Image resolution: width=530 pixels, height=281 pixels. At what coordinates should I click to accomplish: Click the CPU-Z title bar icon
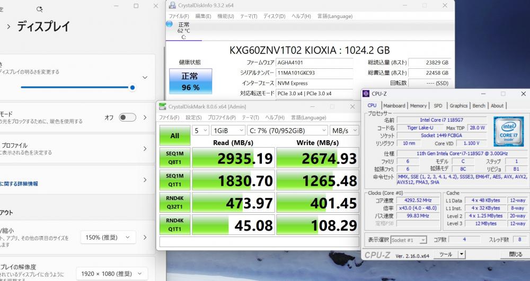click(366, 94)
